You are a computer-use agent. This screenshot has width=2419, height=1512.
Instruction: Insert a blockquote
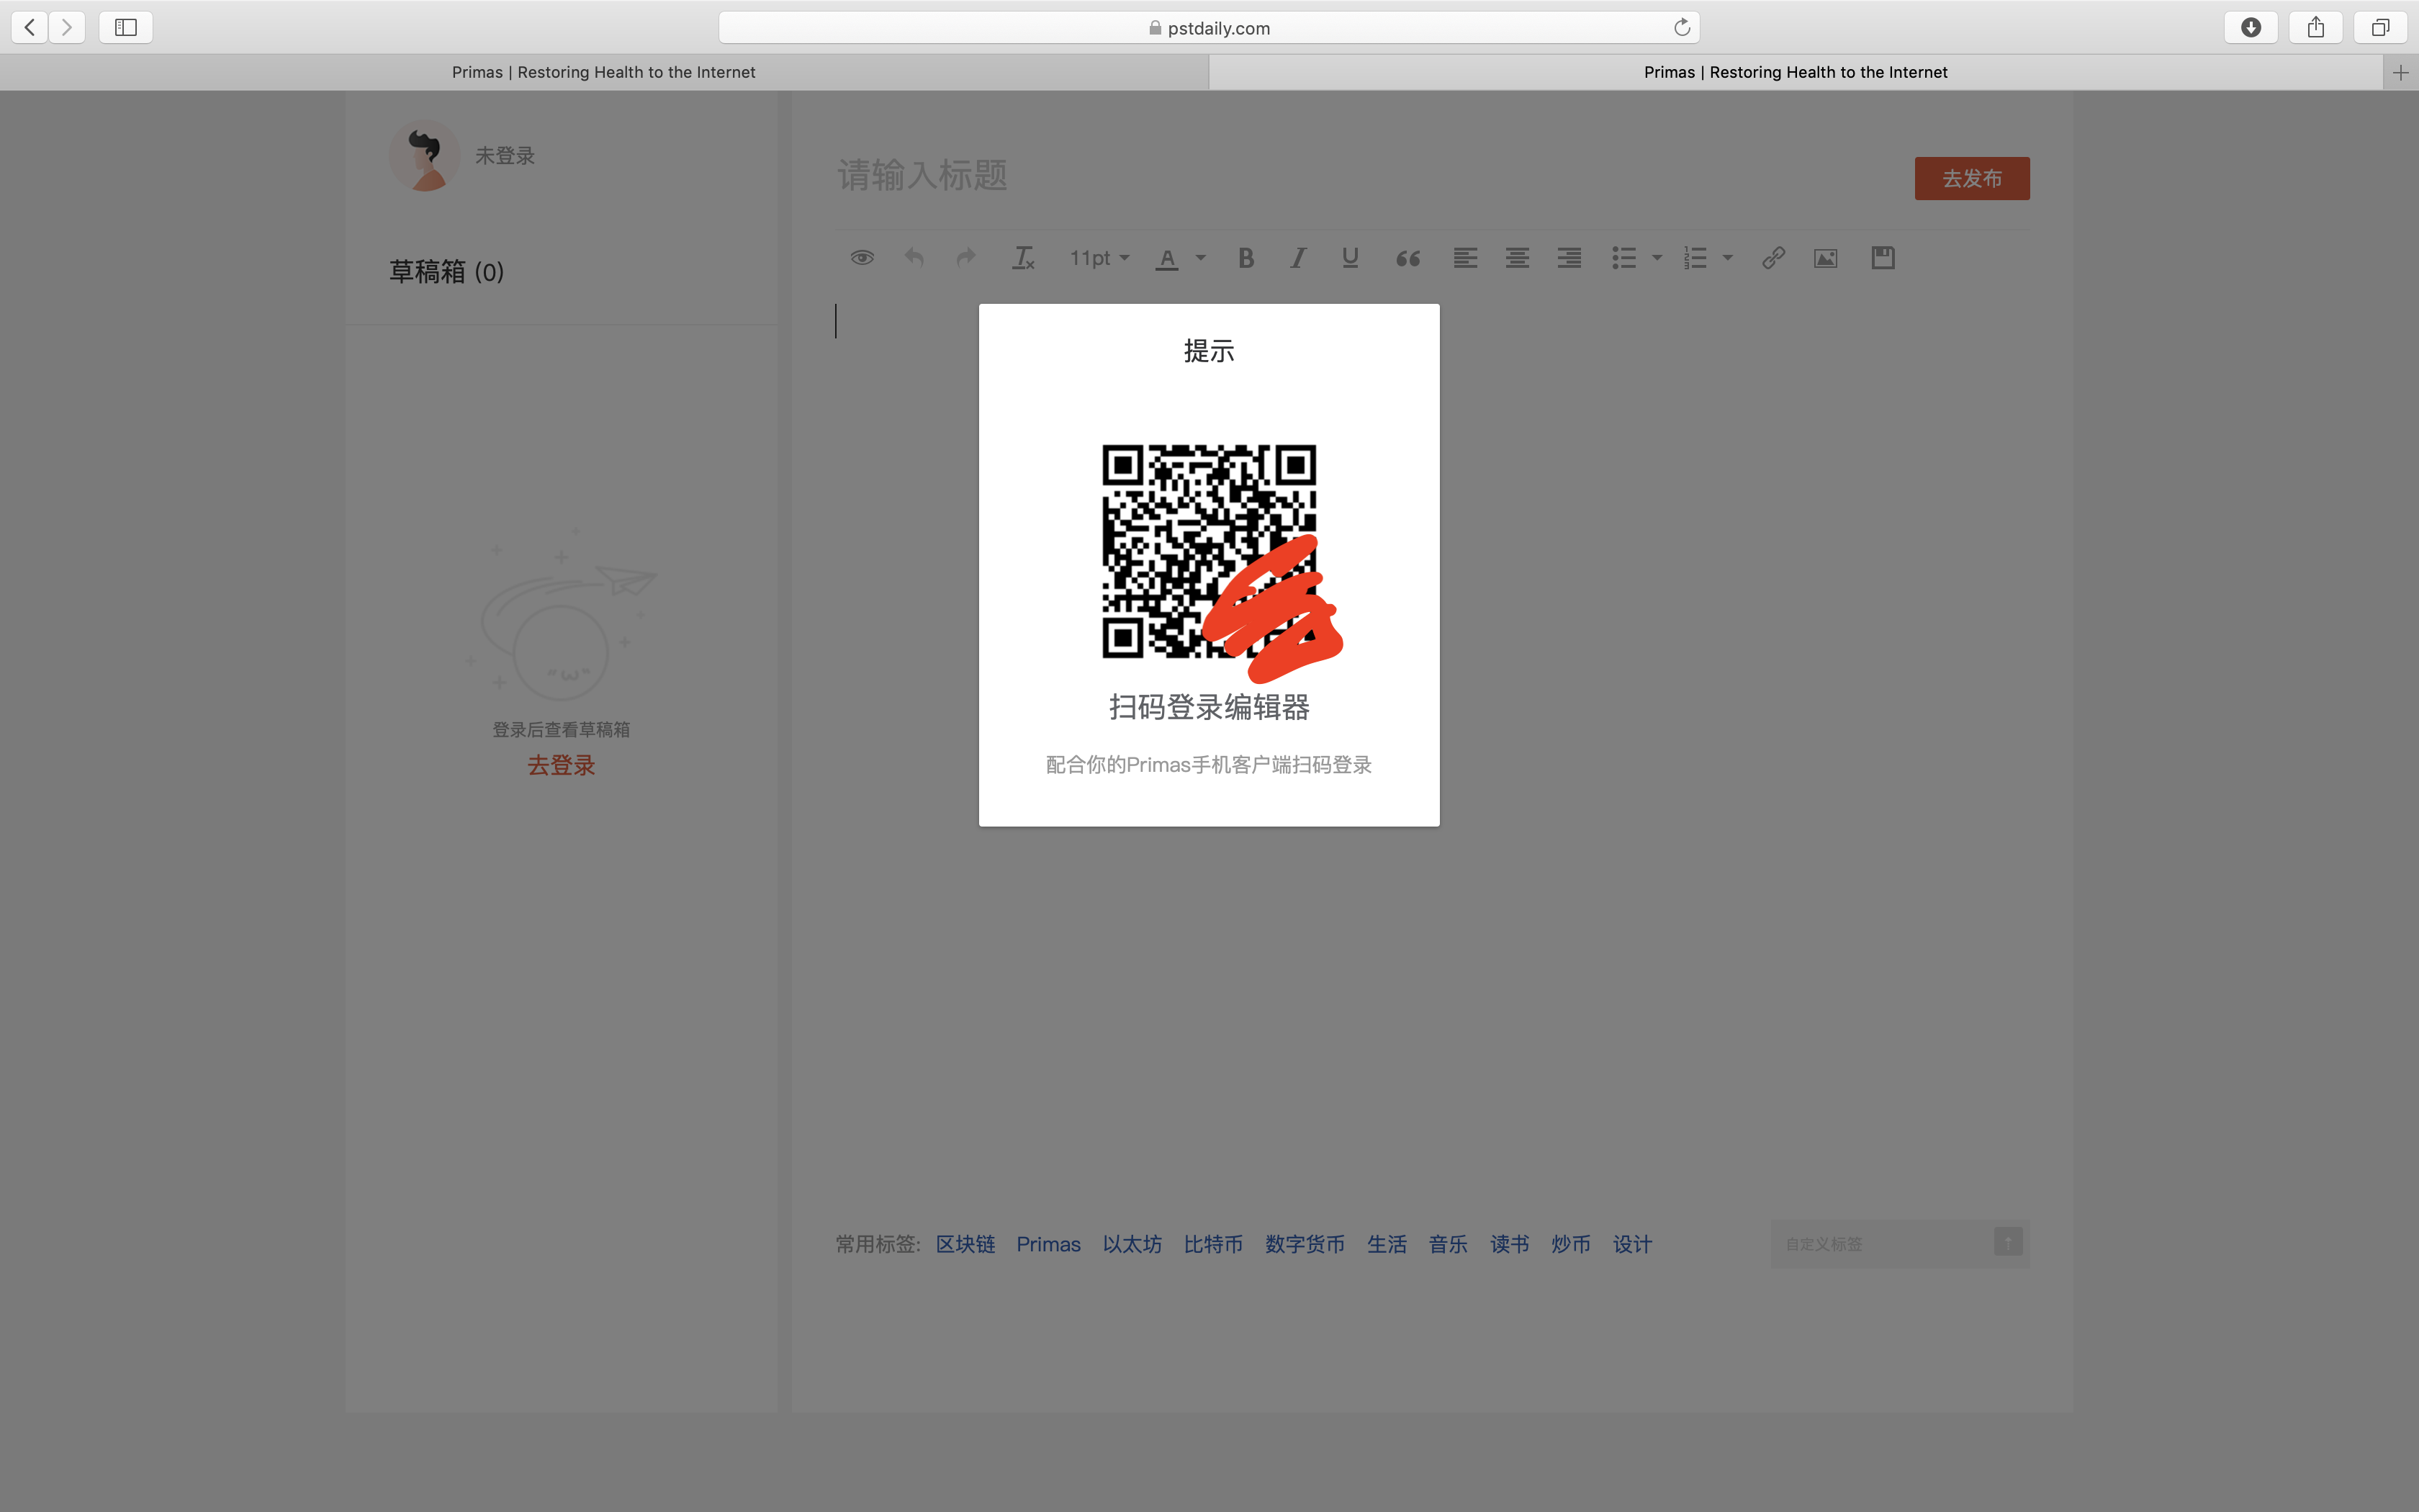pos(1407,258)
